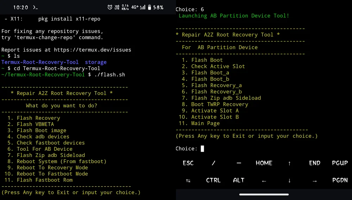This screenshot has width=352, height=200.
Task: Tap the Choice input cursor
Action: 202,149
